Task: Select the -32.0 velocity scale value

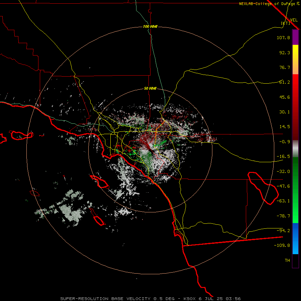Action: [x=283, y=172]
